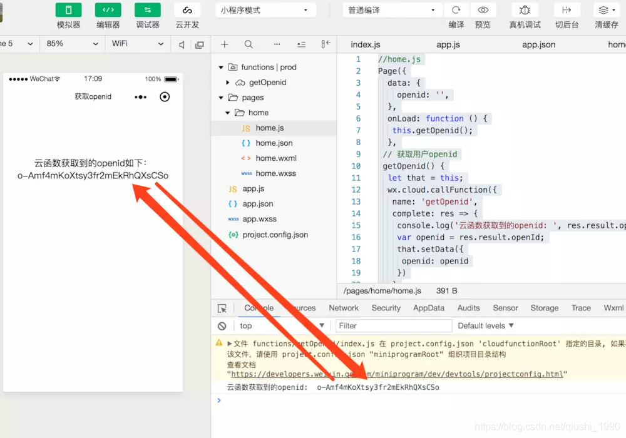Open the file tree more-options ellipsis
The image size is (626, 438).
[x=277, y=44]
